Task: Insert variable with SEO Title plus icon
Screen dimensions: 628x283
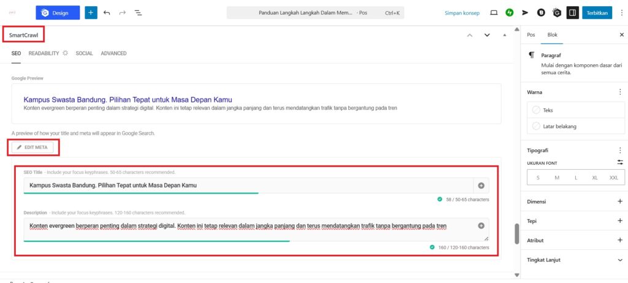Action: (x=481, y=186)
